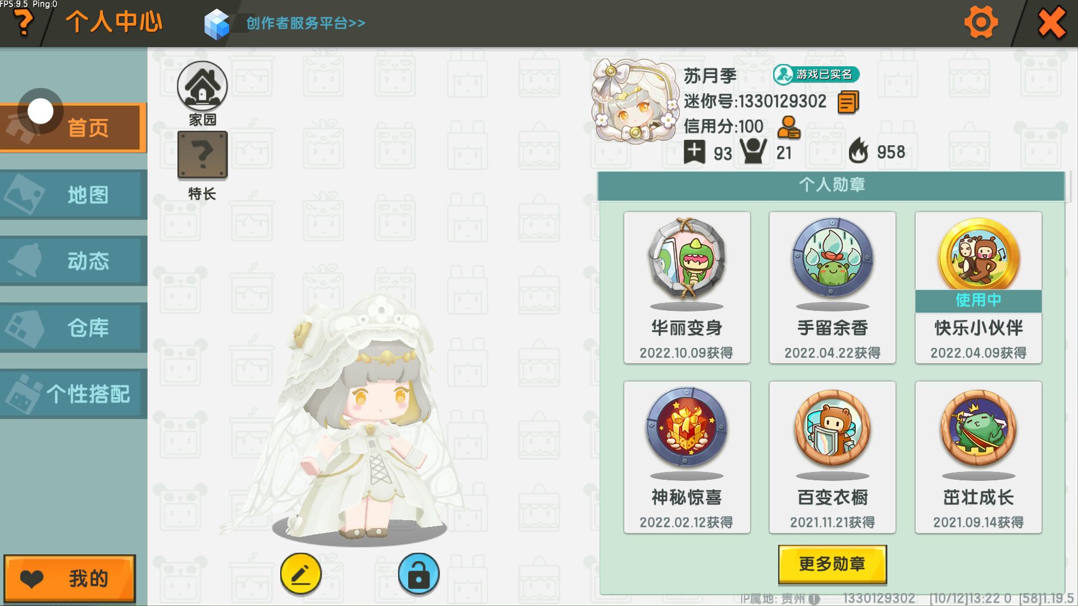Click the orange settings gear icon
This screenshot has height=606, width=1078.
tap(981, 23)
